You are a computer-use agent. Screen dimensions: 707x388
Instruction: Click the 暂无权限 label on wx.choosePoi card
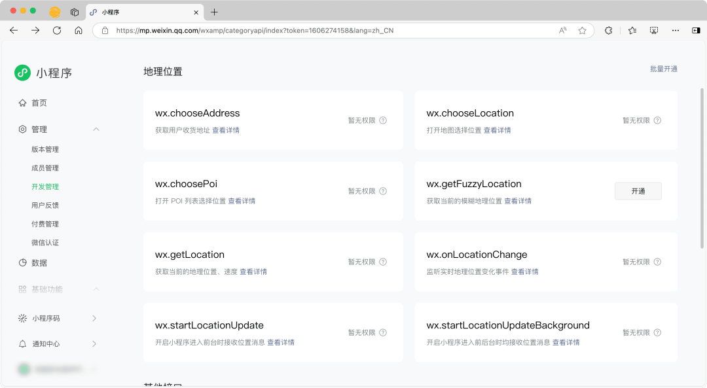tap(361, 191)
